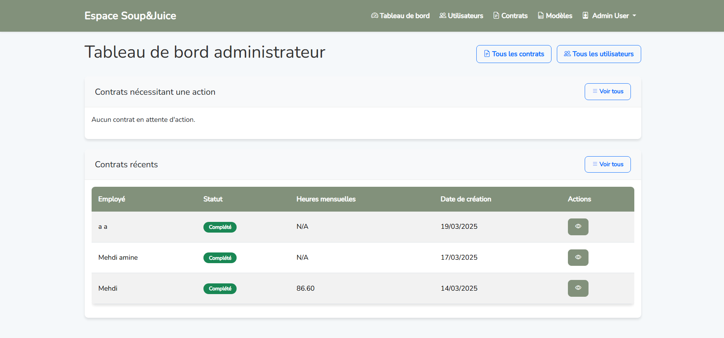Click the Complété badge for Mehdi amine

coord(220,258)
